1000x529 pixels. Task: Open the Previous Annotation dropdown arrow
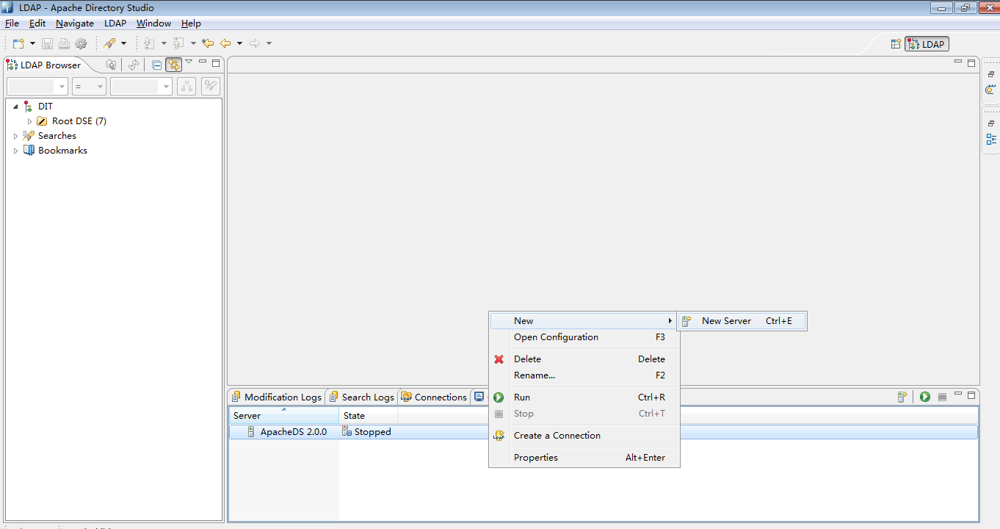click(193, 43)
